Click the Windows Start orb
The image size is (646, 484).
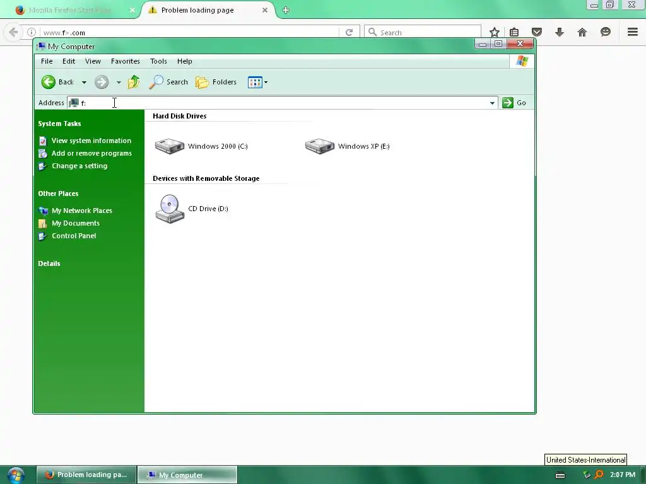tap(16, 475)
